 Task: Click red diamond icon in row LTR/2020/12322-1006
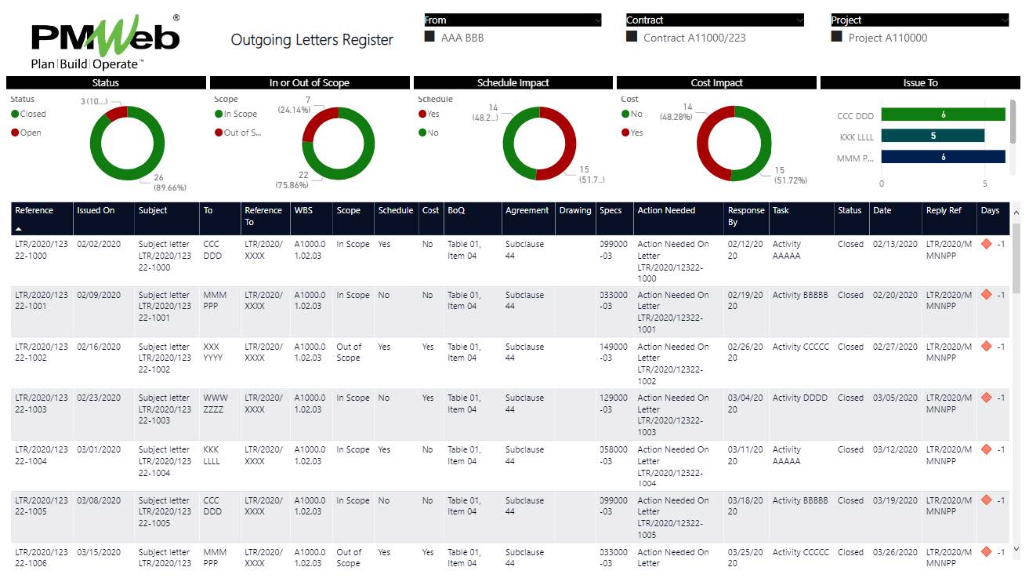pos(987,552)
